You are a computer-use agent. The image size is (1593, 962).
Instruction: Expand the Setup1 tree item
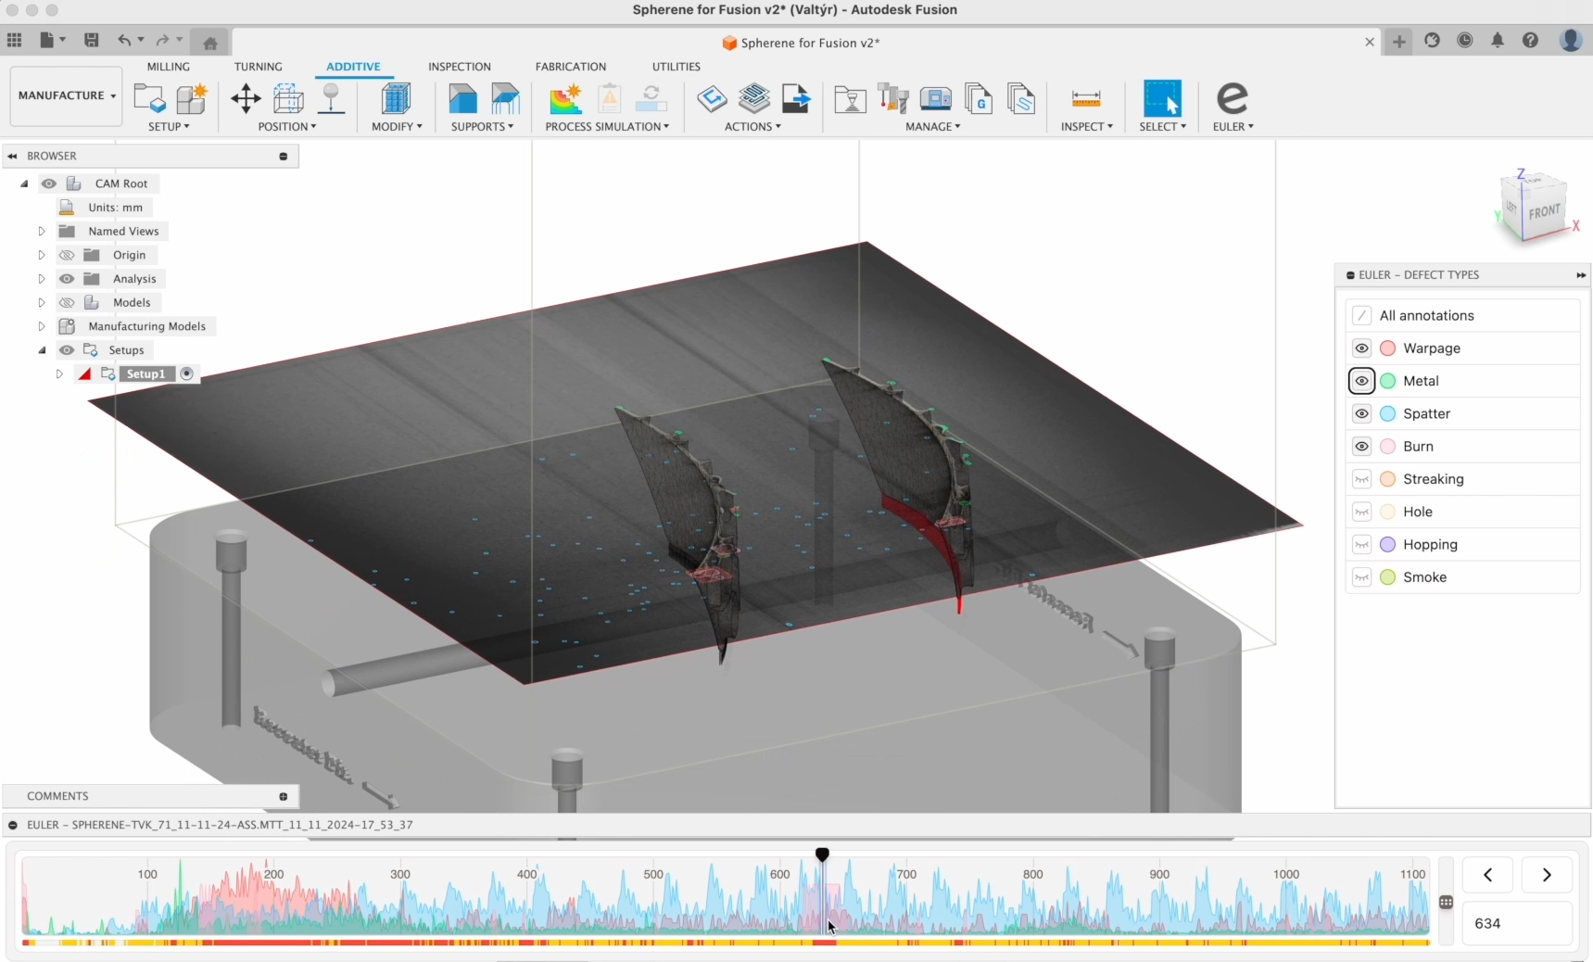click(x=59, y=373)
